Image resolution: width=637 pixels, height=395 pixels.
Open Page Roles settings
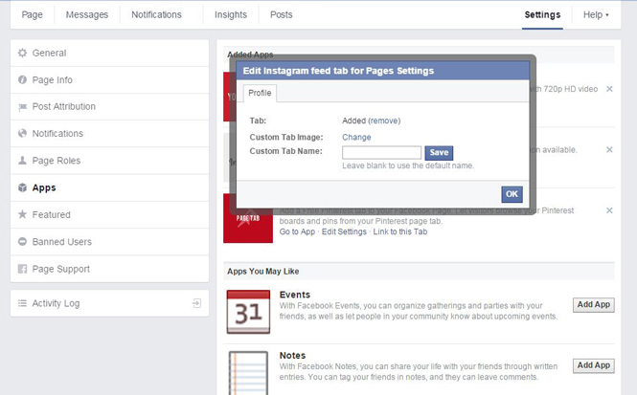coord(110,161)
